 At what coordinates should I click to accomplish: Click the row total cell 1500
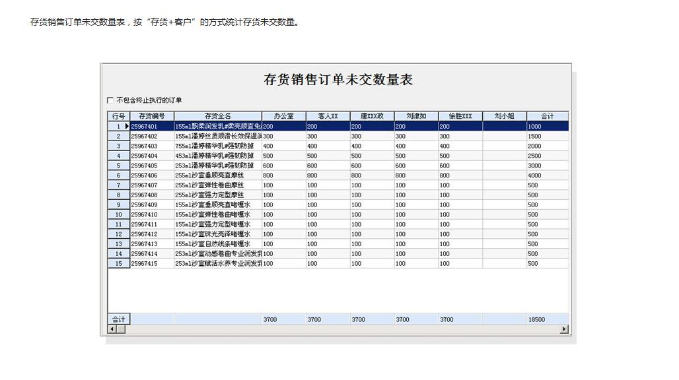point(548,136)
